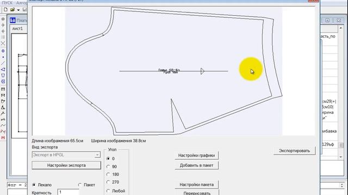Click the Вид экспорта label

click(45, 147)
